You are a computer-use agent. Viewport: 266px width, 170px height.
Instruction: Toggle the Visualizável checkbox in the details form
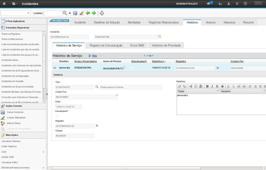(57, 116)
